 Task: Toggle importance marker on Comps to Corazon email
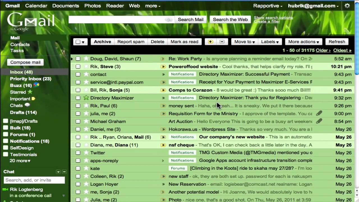[x=163, y=90]
